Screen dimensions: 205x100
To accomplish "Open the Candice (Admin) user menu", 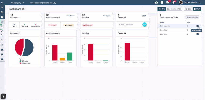I will pos(189,3).
